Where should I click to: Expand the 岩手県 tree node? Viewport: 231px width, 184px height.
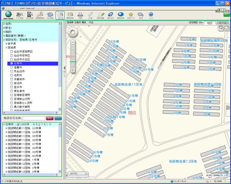[6, 44]
